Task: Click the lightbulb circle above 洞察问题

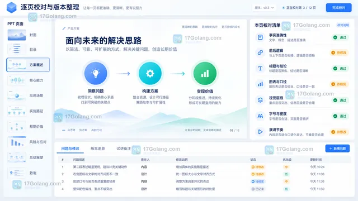Action: 96,73
